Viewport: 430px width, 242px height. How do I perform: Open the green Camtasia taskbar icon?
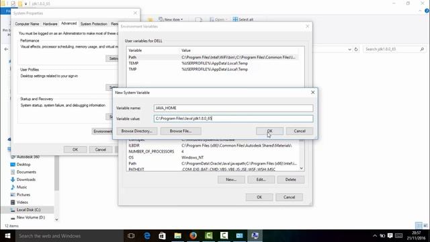(209, 236)
